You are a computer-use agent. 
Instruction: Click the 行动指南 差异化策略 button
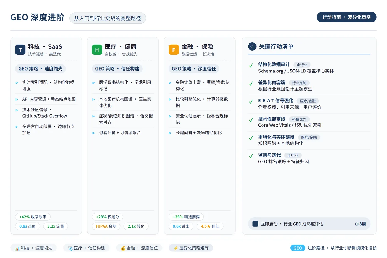347,17
